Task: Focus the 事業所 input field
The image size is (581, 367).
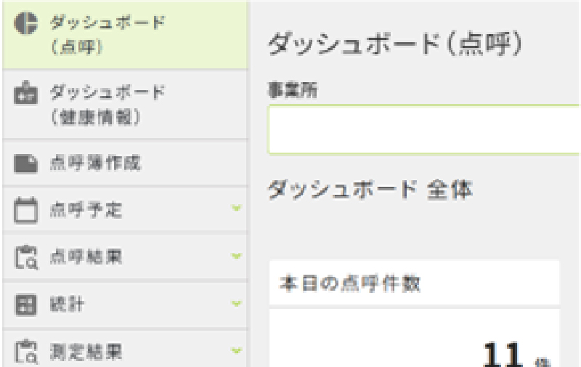Action: tap(424, 129)
